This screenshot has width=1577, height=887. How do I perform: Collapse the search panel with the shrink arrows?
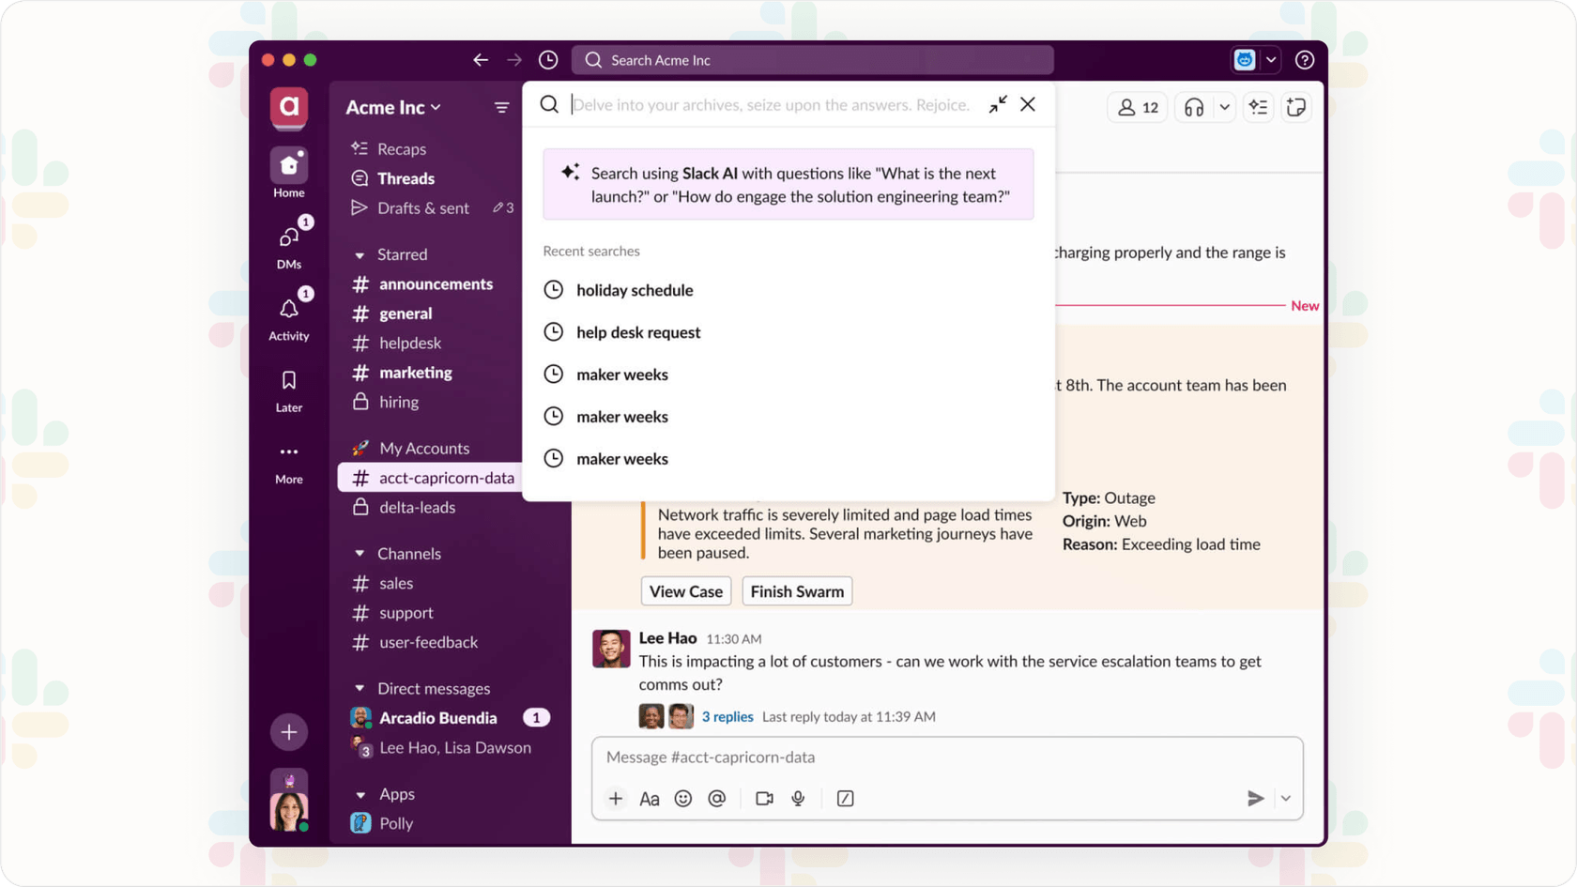[x=997, y=104]
